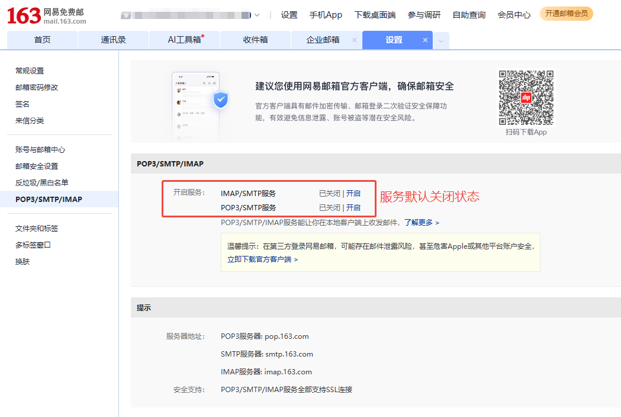Click the QR code to download App
Screen dimensions: 621x417
tap(526, 98)
